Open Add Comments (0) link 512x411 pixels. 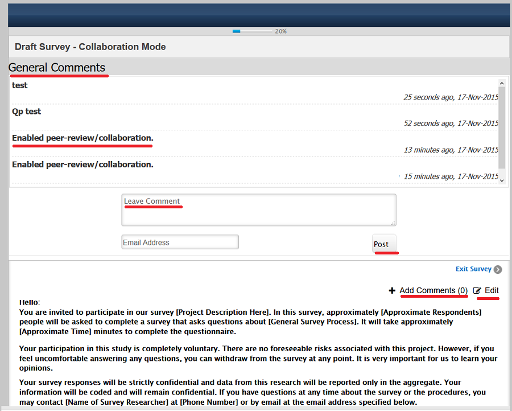point(433,290)
